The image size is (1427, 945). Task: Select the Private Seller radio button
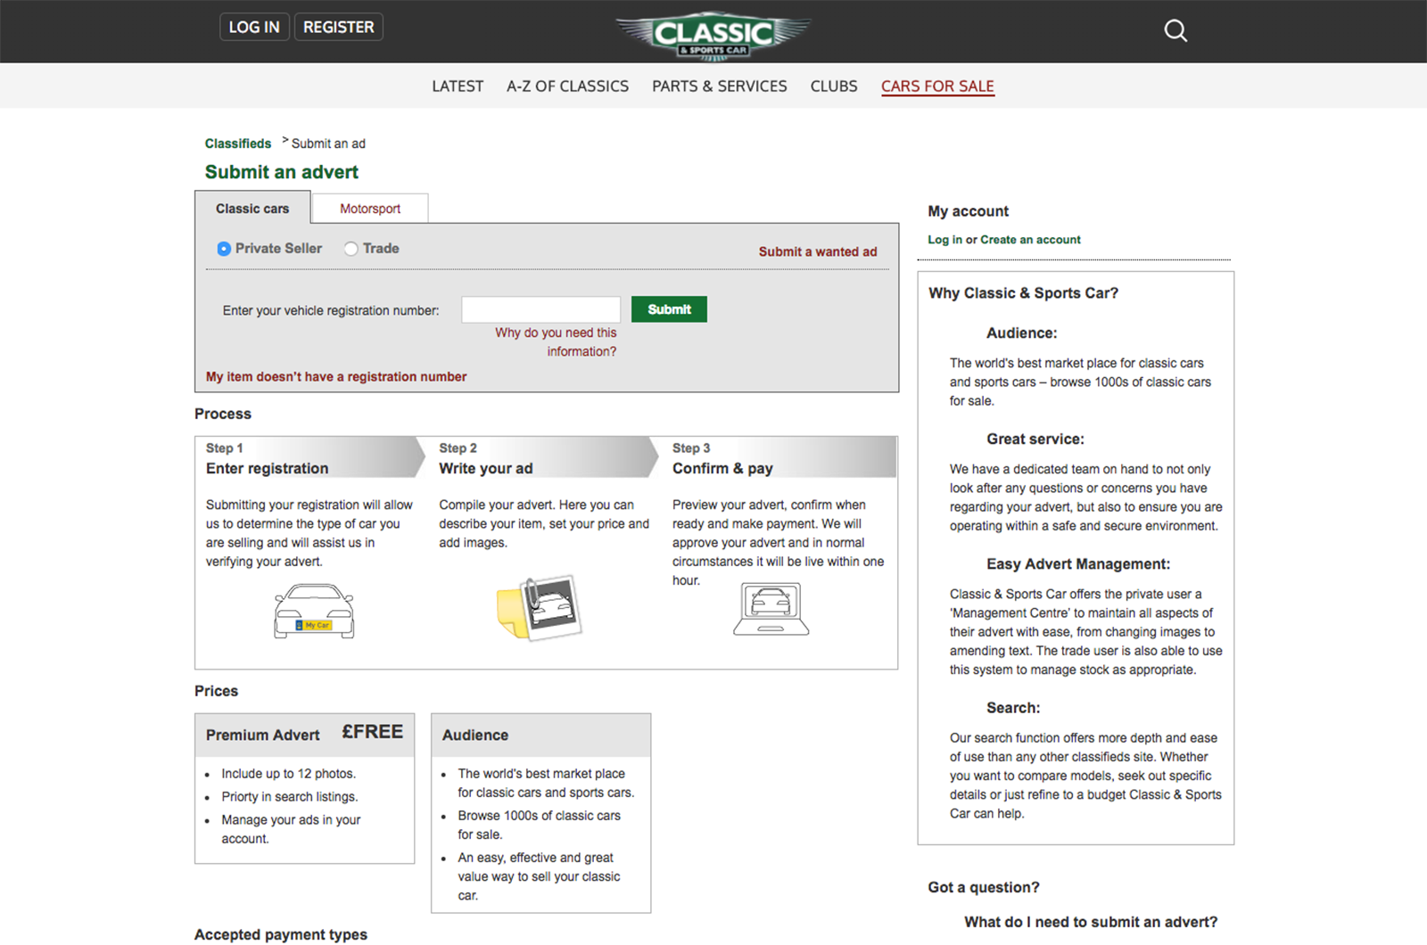pos(224,249)
